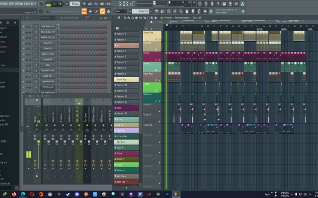Open the TOOLS menu
This screenshot has height=198, width=318.
[x=27, y=3]
